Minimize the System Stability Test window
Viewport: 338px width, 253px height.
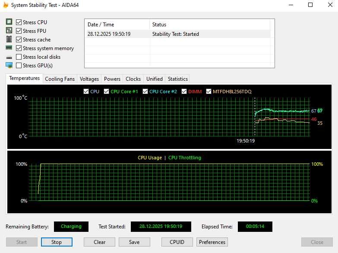(291, 5)
